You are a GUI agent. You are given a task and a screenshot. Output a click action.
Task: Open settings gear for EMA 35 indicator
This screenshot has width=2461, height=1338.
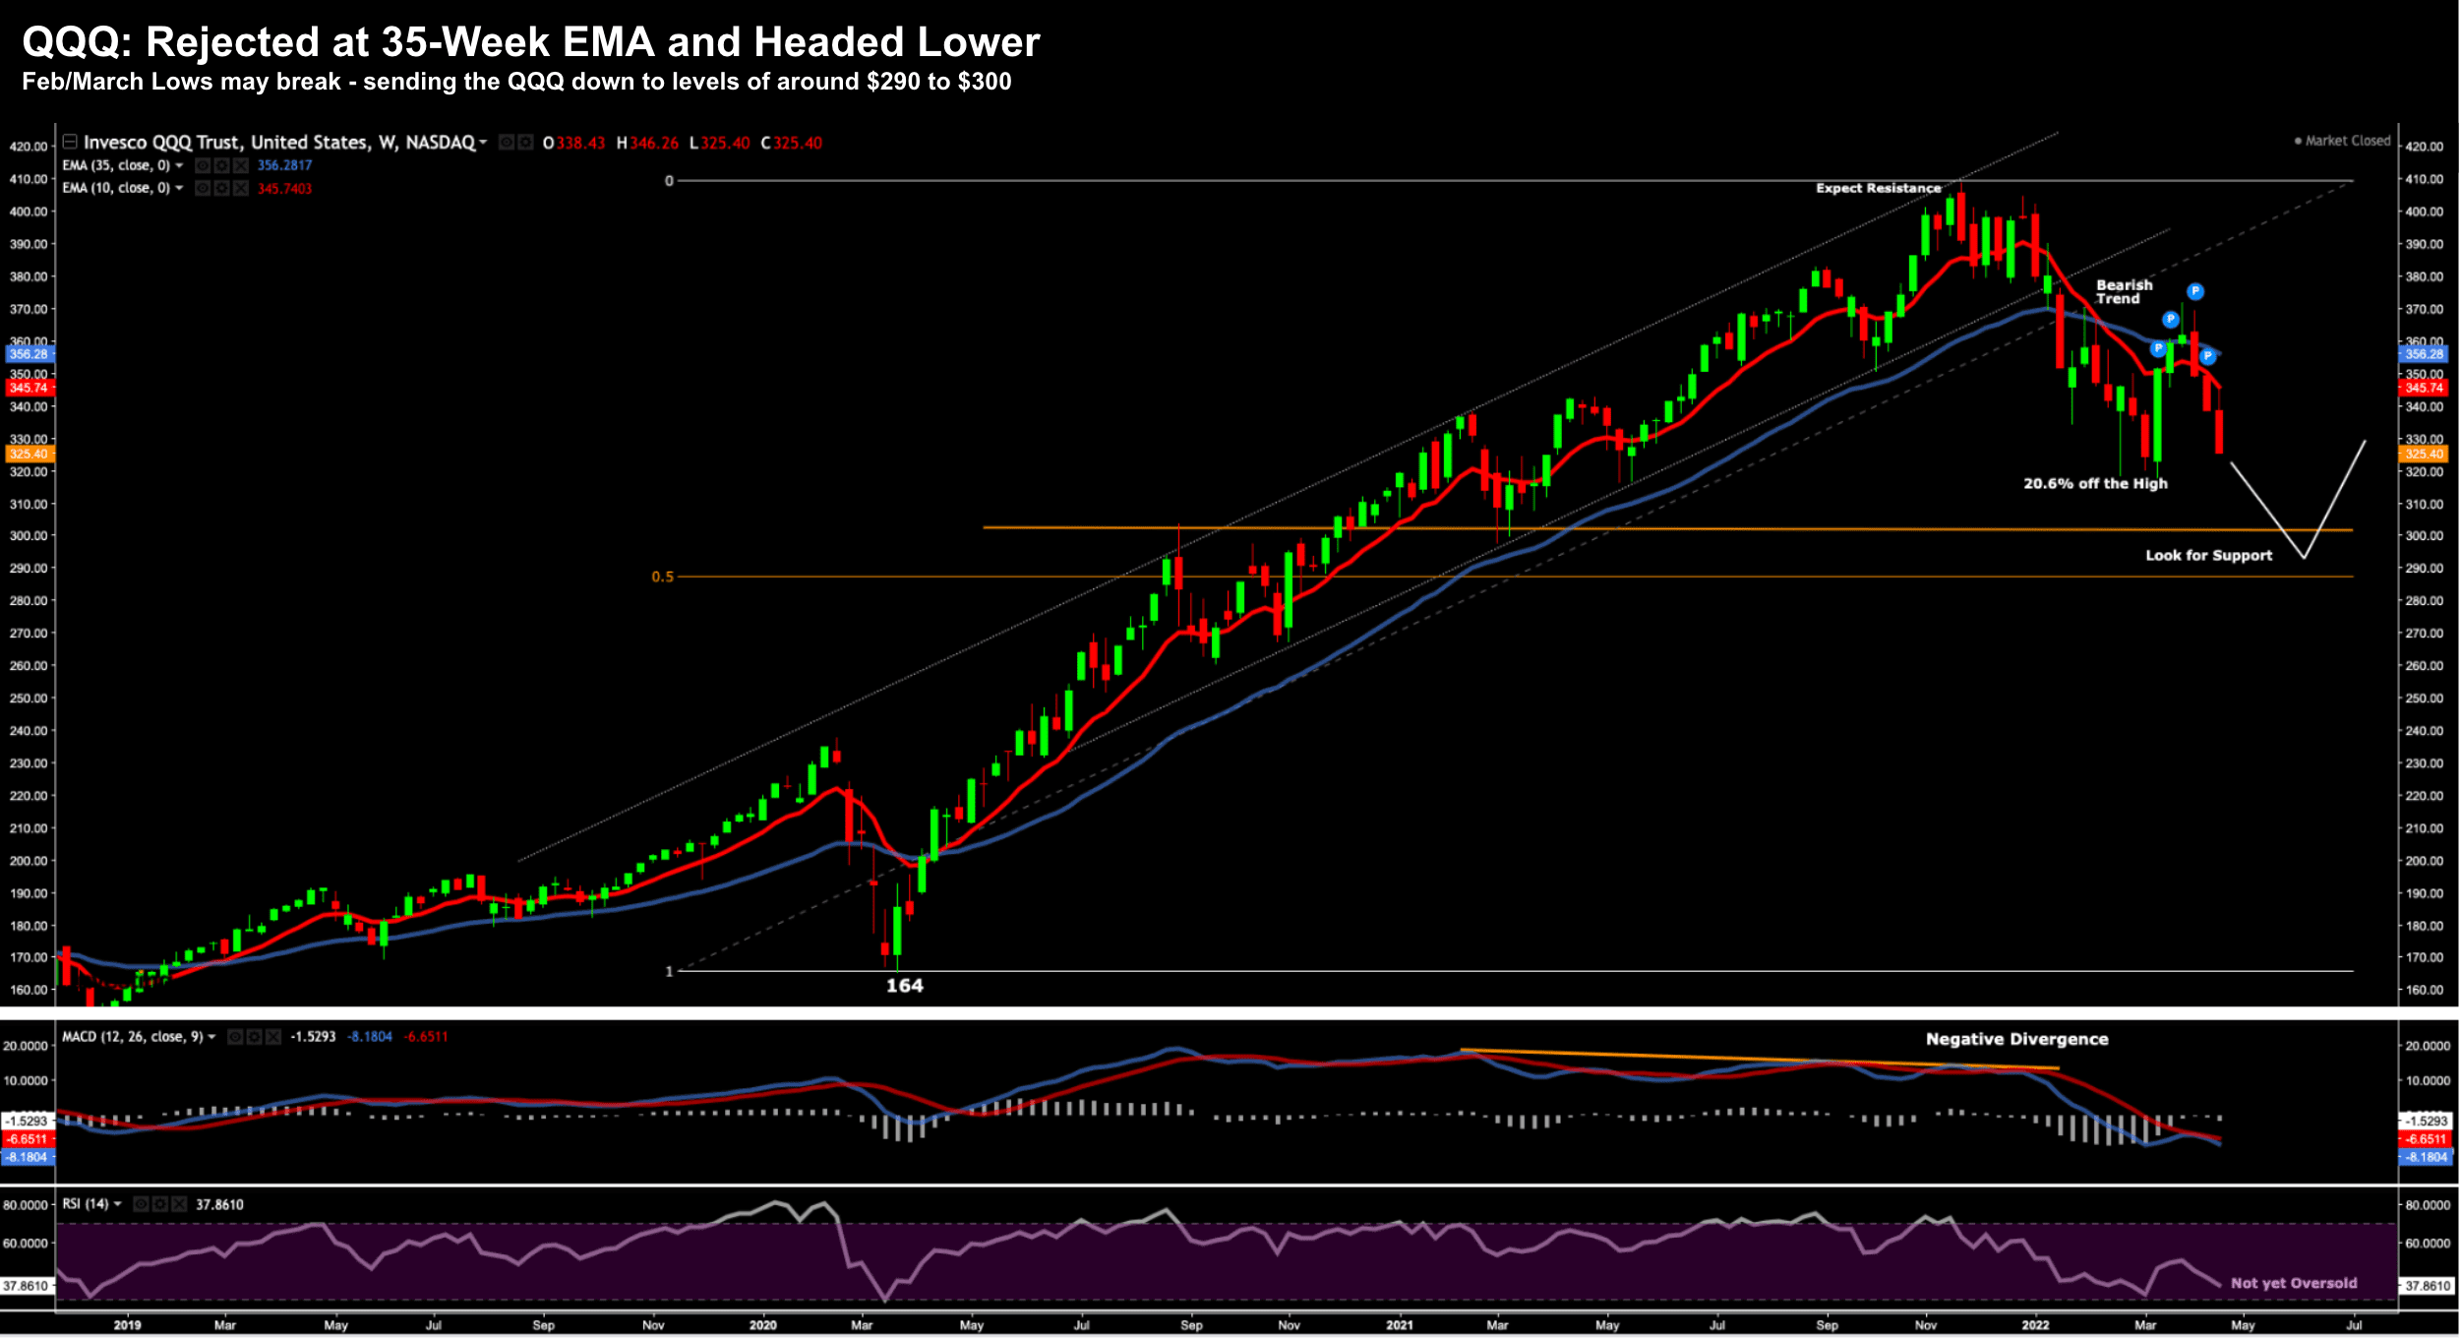pos(221,165)
